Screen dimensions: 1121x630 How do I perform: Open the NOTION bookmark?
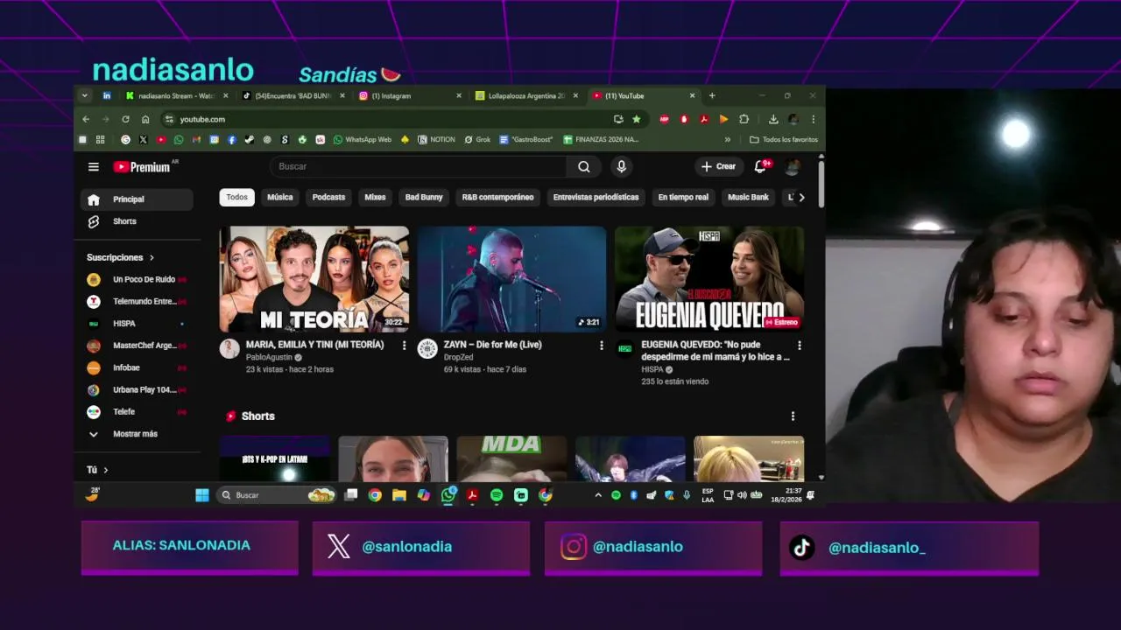[x=436, y=139]
